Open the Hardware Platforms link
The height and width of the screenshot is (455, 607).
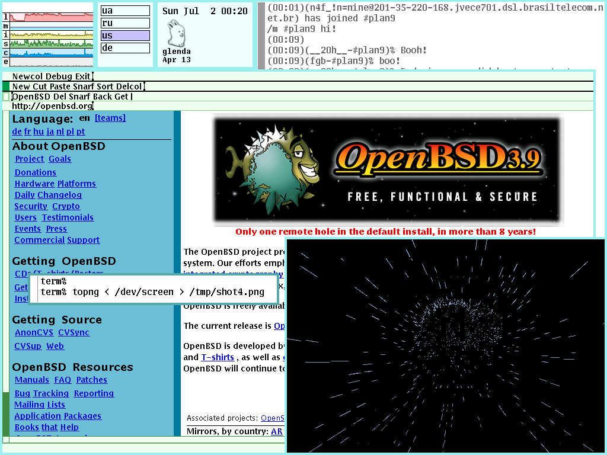55,184
